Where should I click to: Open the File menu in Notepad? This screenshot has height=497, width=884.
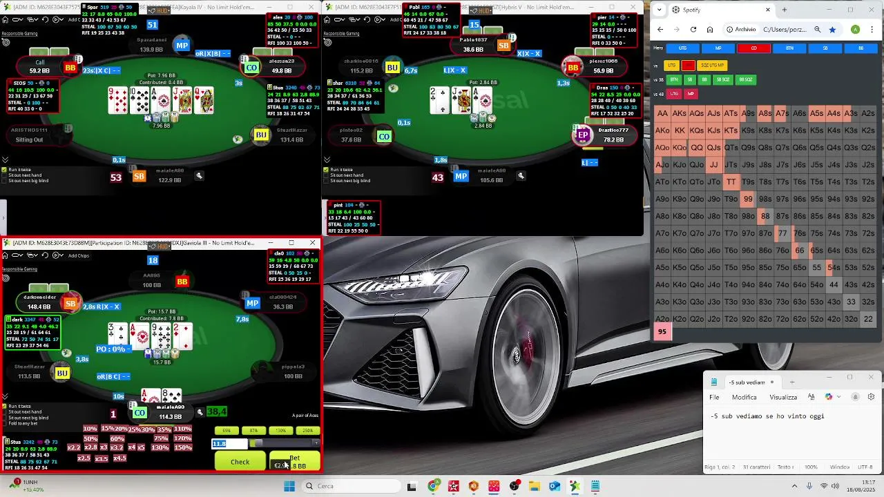pyautogui.click(x=714, y=398)
